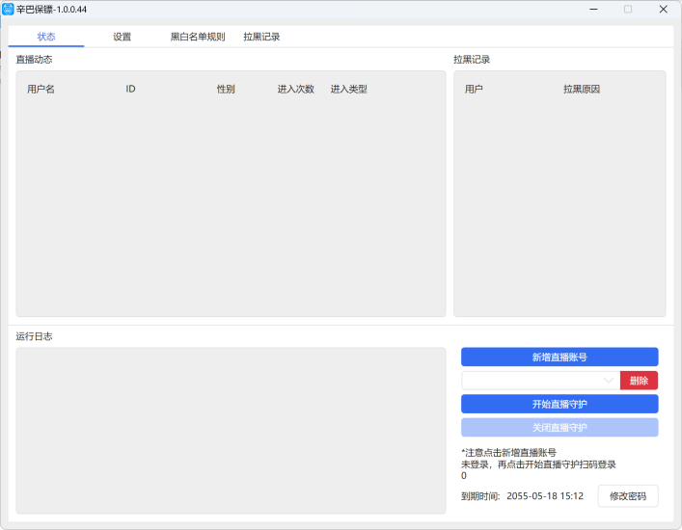Image resolution: width=682 pixels, height=530 pixels.
Task: Maximize the 辛巴保镖 window
Action: click(x=628, y=9)
